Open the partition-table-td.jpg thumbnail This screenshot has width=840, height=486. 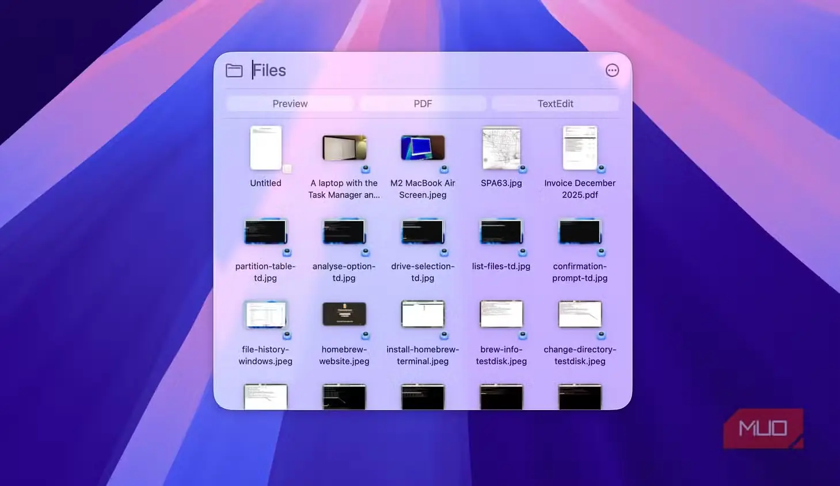click(x=265, y=232)
